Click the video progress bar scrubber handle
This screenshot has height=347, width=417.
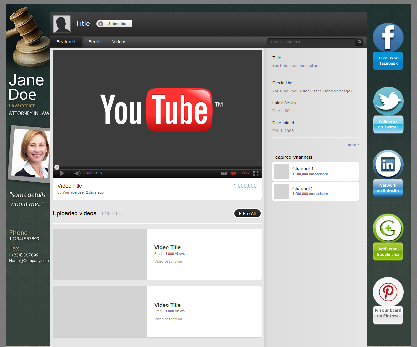pos(57,167)
